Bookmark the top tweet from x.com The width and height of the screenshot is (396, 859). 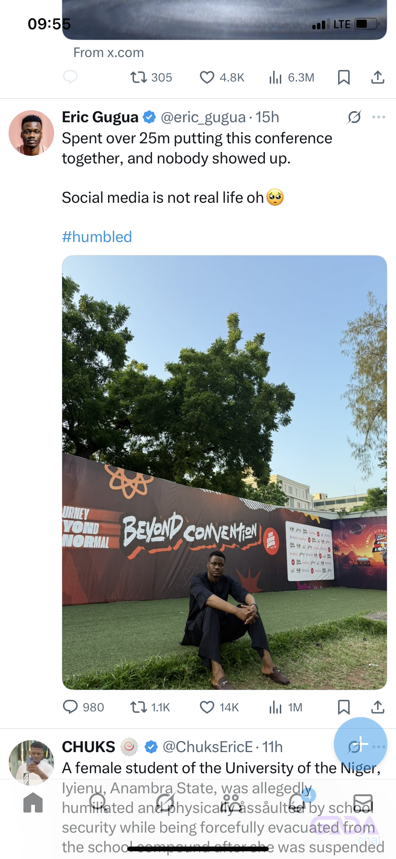[343, 77]
